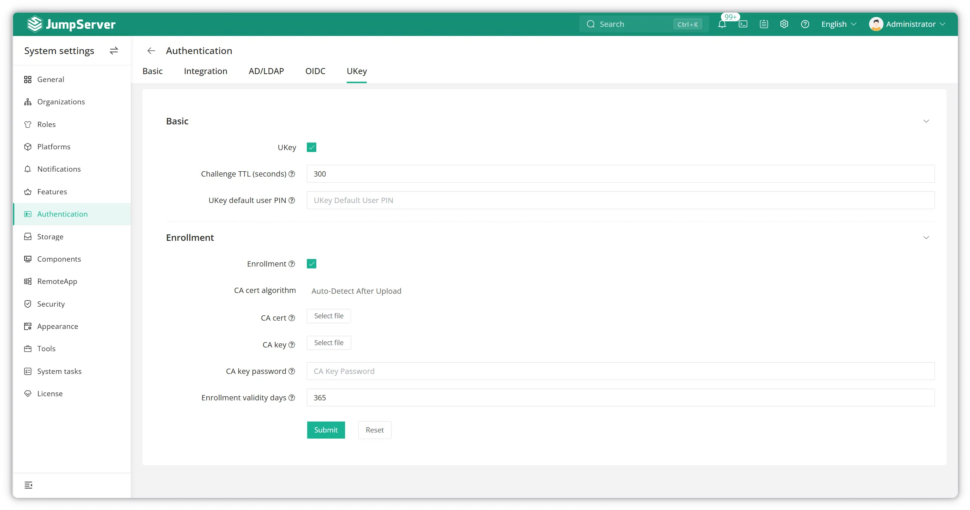
Task: Toggle the Enrollment checkbox
Action: point(311,264)
